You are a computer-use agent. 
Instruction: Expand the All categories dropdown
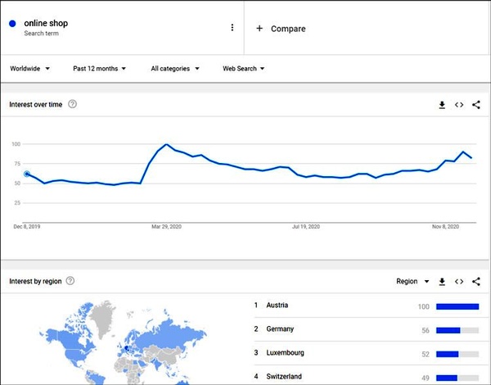tap(174, 69)
